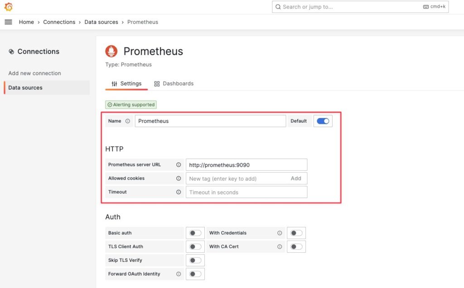Click Add button in Allowed cookies field

296,179
